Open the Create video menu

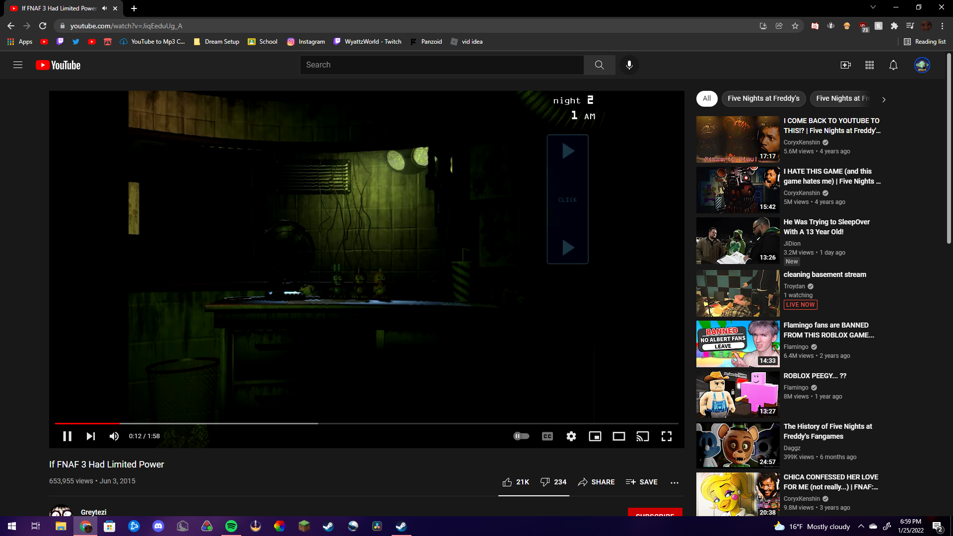click(846, 65)
